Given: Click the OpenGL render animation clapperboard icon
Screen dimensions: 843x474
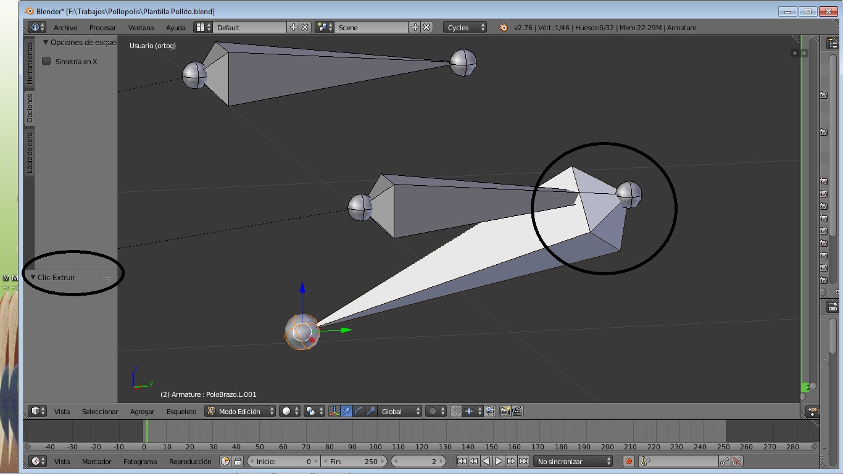Looking at the screenshot, I should (517, 411).
